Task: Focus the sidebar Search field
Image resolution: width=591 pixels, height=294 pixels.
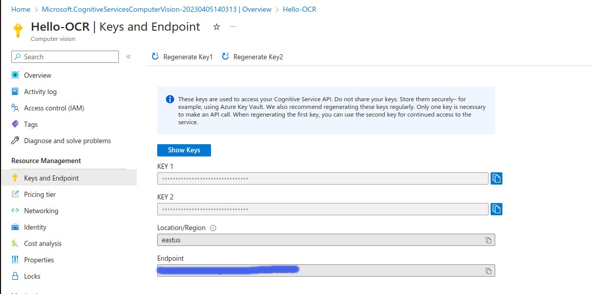Action: (65, 57)
